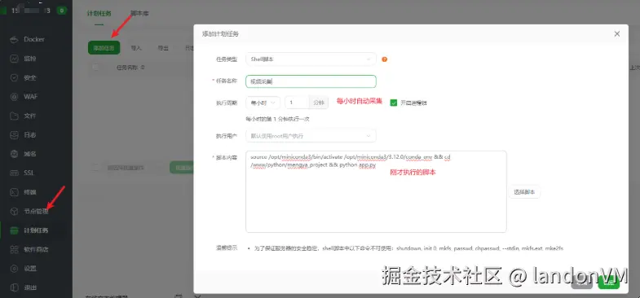Click the orange help icon beside 任务类型
This screenshot has width=640, height=298.
384,59
